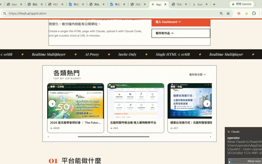This screenshot has width=262, height=164.
Task: Click the carousel scrollbar left arrow
Action: (x=48, y=137)
